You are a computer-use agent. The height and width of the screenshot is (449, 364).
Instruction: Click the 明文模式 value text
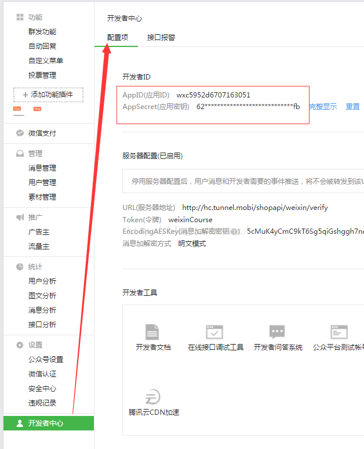pos(192,244)
